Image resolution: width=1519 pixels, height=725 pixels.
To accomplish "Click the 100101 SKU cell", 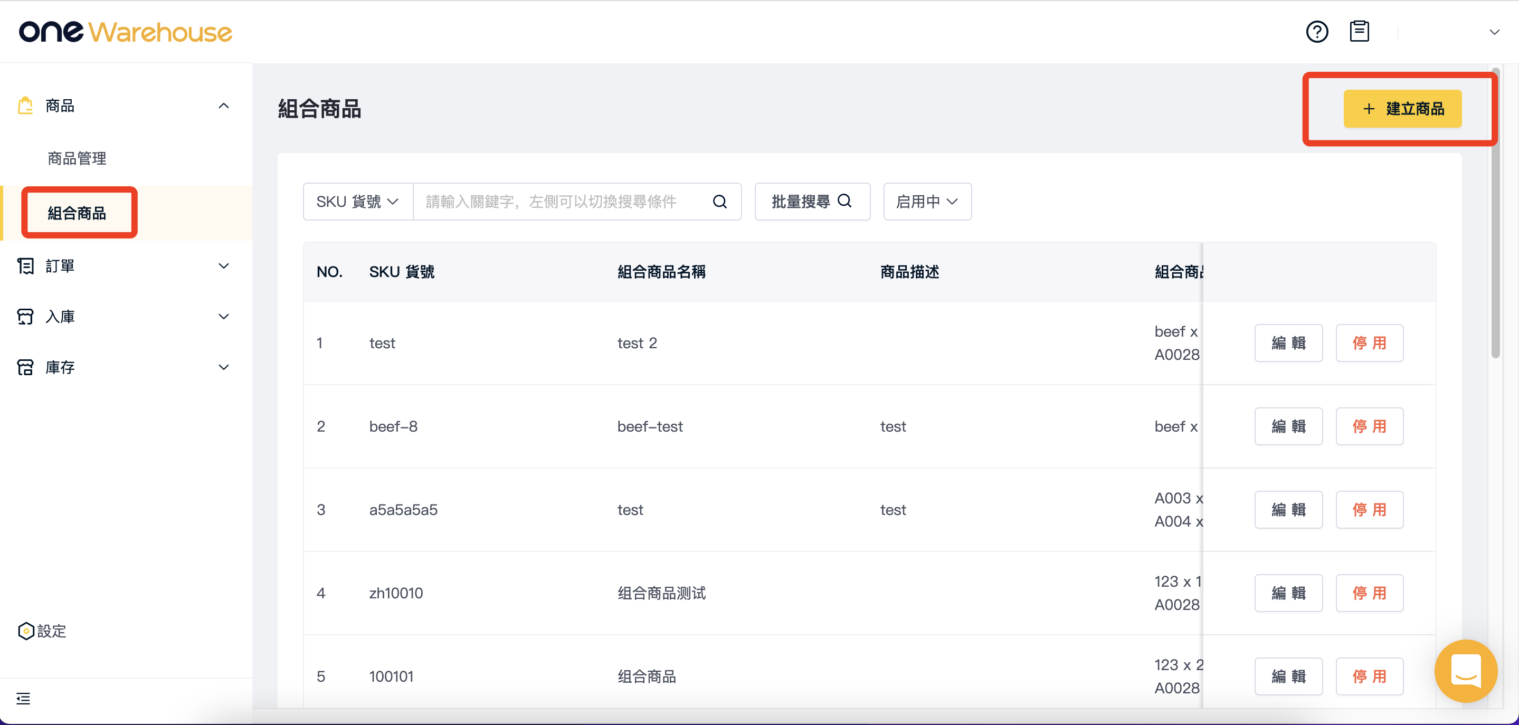I will 391,676.
